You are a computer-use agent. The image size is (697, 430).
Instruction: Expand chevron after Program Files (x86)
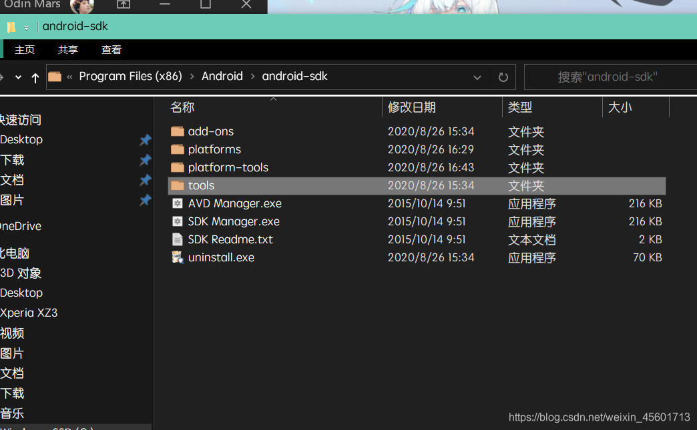click(x=192, y=76)
